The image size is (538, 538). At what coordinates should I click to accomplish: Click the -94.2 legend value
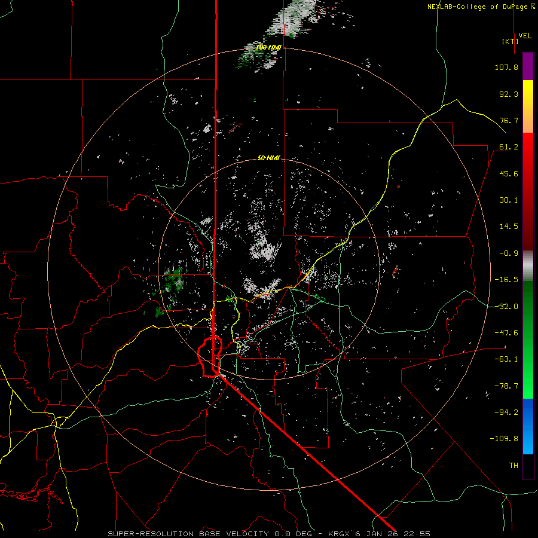pos(506,412)
